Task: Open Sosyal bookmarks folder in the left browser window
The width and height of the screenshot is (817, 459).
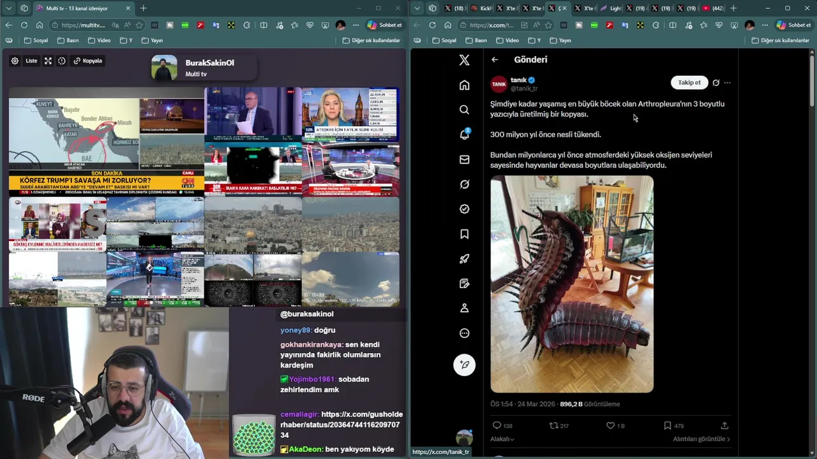Action: tap(36, 40)
